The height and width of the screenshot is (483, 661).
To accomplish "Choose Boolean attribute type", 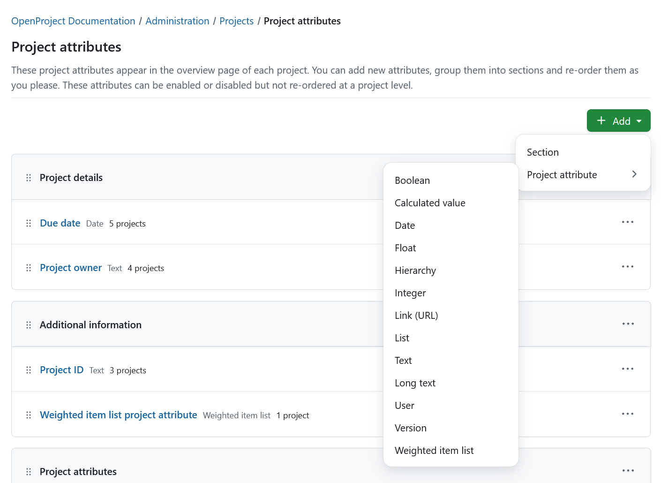I will (x=412, y=180).
